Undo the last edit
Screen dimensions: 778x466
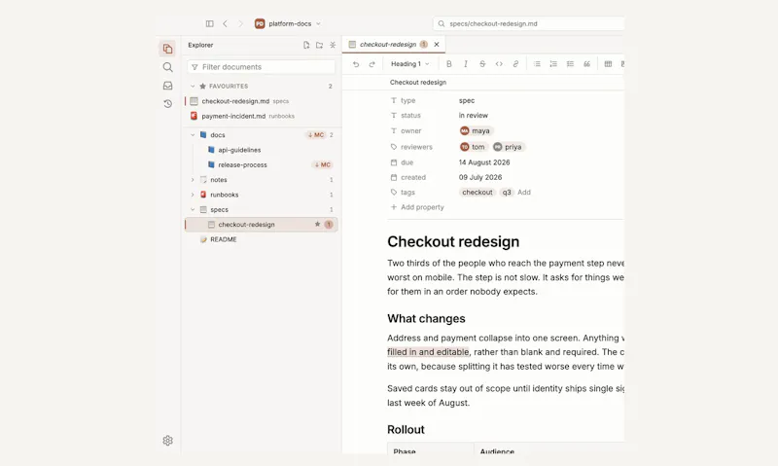pyautogui.click(x=356, y=64)
